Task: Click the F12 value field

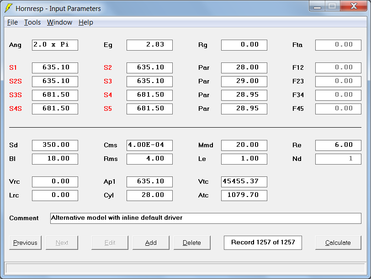Action: click(339, 68)
